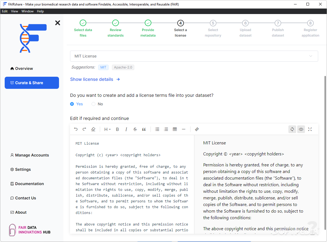Select Yes to add license file
This screenshot has height=242, width=327.
[77, 104]
